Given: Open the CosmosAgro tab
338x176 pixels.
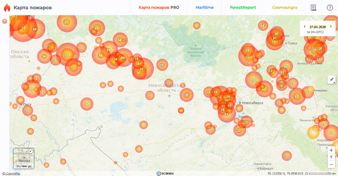Looking at the screenshot, I should (x=285, y=8).
